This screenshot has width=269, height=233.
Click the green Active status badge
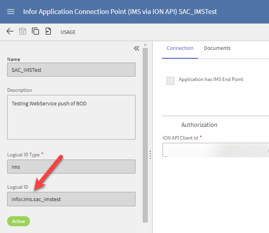click(18, 221)
